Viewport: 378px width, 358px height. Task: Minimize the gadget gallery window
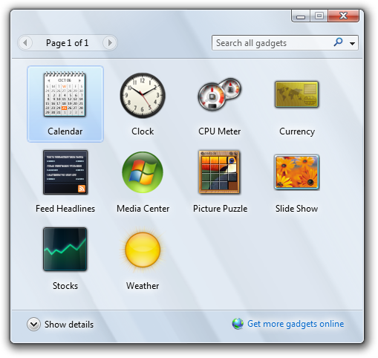301,16
